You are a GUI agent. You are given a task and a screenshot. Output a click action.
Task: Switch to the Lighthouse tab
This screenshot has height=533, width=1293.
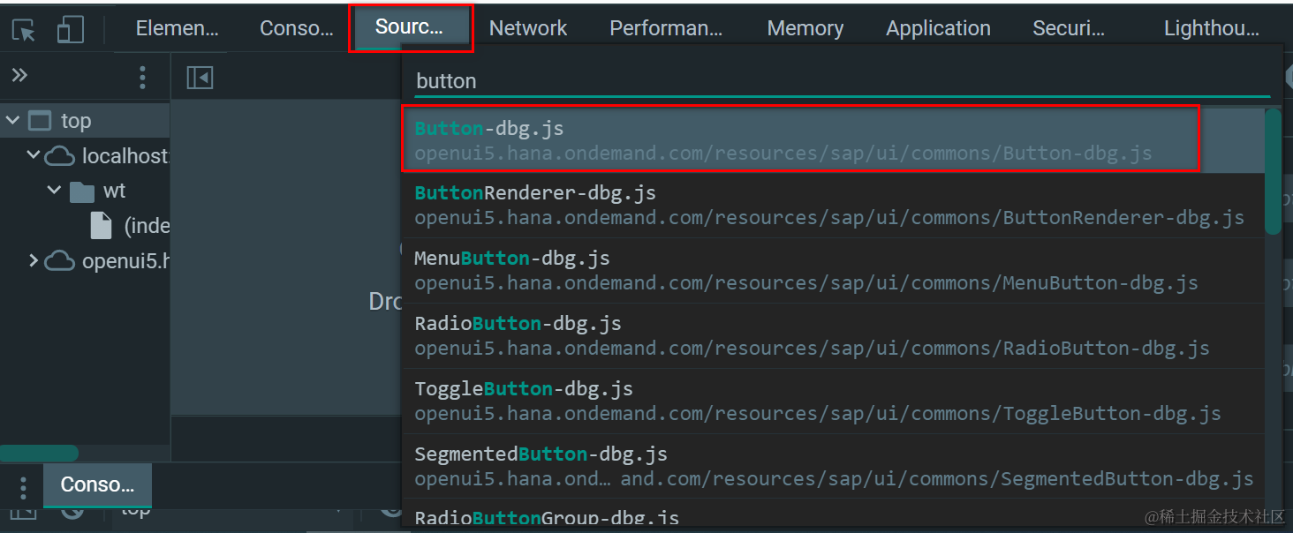coord(1211,28)
